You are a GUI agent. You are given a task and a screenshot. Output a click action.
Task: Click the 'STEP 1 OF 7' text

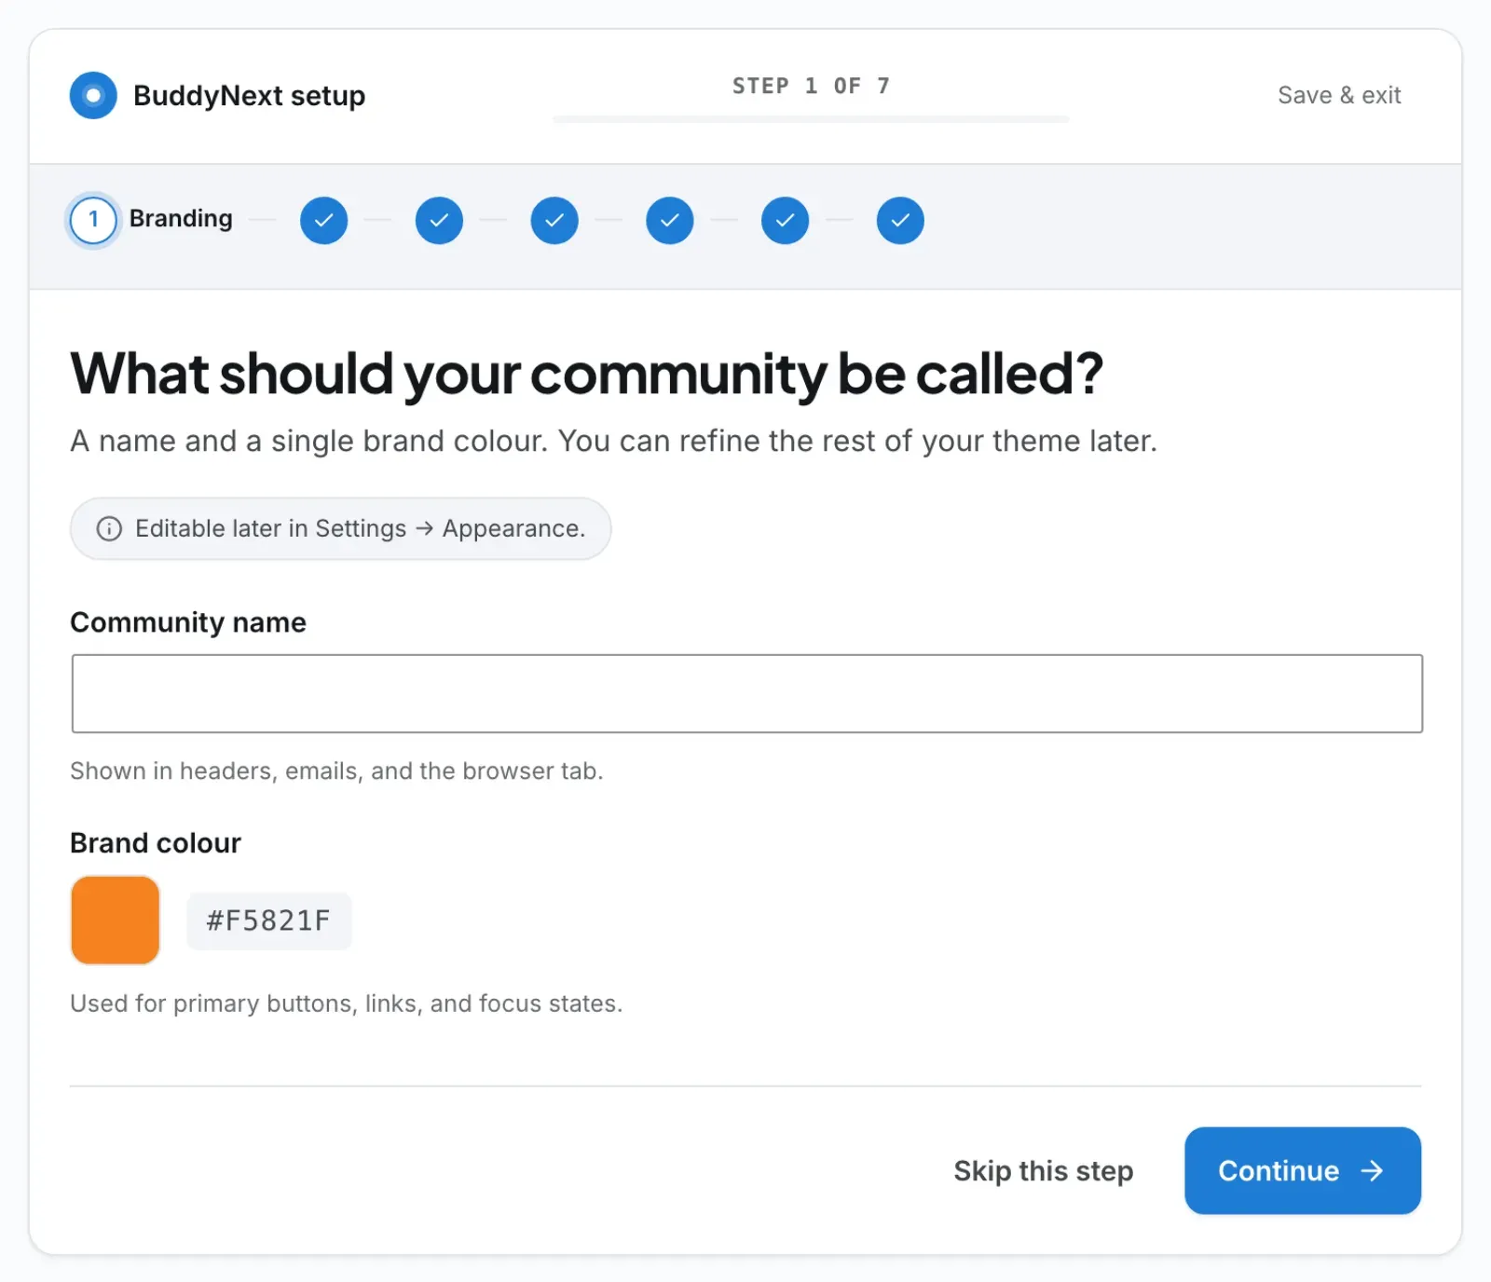pyautogui.click(x=811, y=86)
